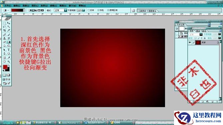Select the Lasso tool
Viewport: 223px width, 125px height.
click(5, 27)
